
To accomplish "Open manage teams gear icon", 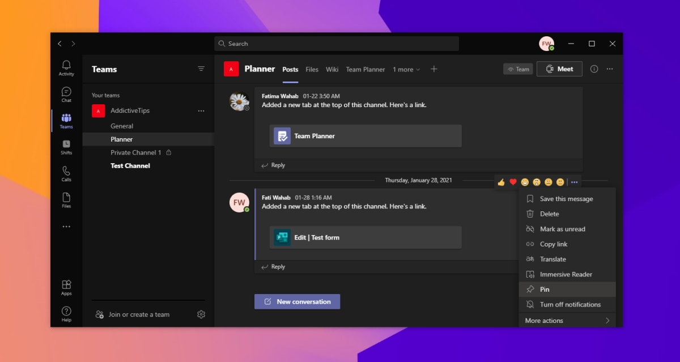I will point(201,314).
